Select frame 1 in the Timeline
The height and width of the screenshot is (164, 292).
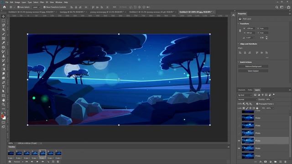pyautogui.click(x=11, y=153)
